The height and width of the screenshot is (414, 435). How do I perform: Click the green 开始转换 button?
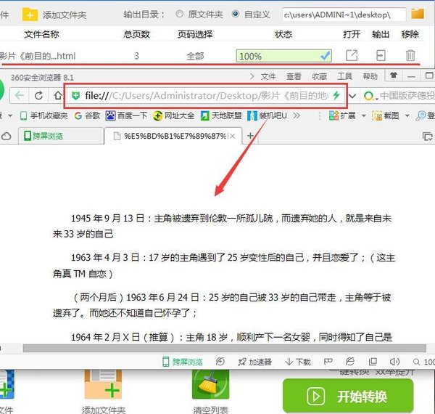click(x=348, y=396)
